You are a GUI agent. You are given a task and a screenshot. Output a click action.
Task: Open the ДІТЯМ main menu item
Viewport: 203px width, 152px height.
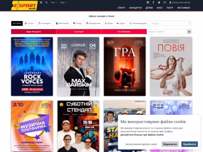(149, 8)
